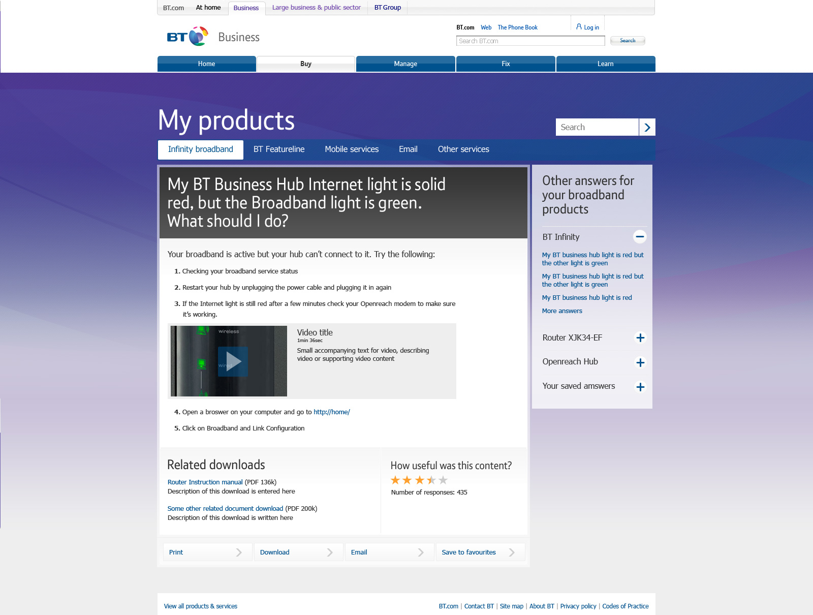Click the Print button
This screenshot has height=615, width=813.
(207, 552)
